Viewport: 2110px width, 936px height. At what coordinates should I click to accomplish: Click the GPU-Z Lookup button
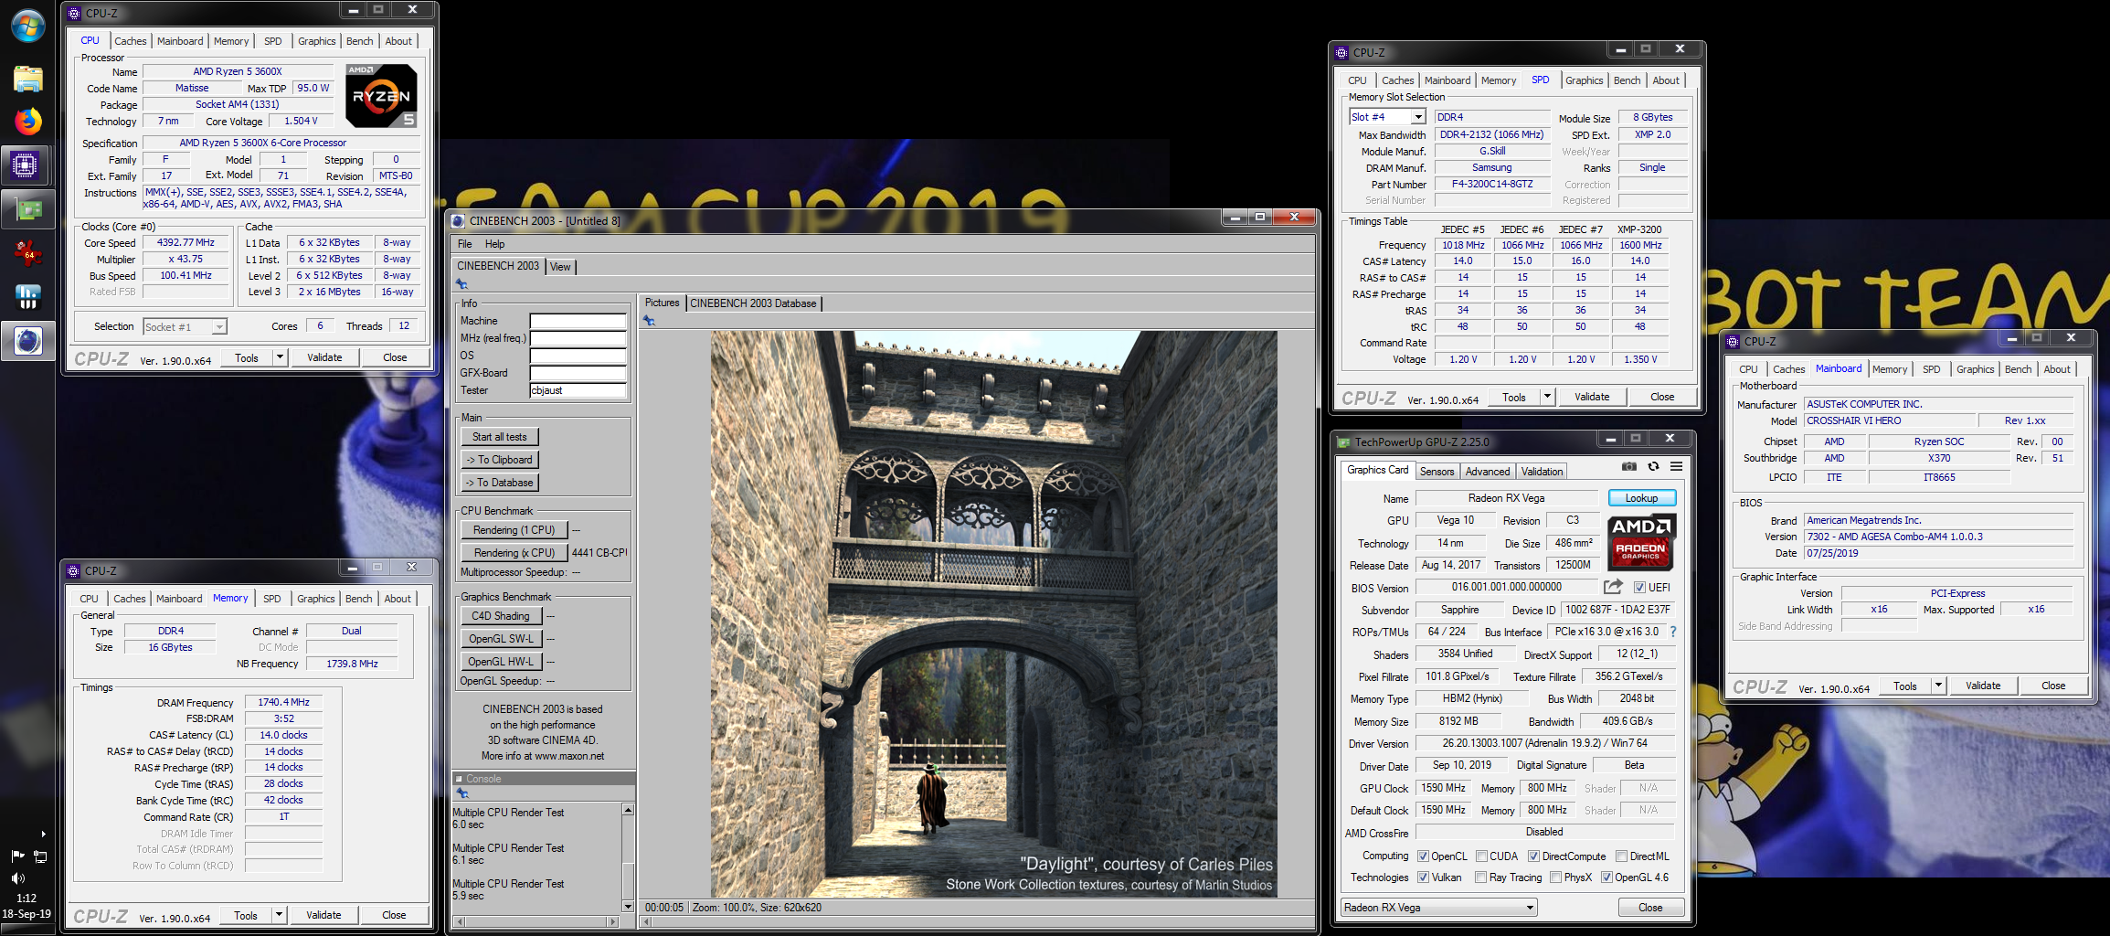point(1641,498)
